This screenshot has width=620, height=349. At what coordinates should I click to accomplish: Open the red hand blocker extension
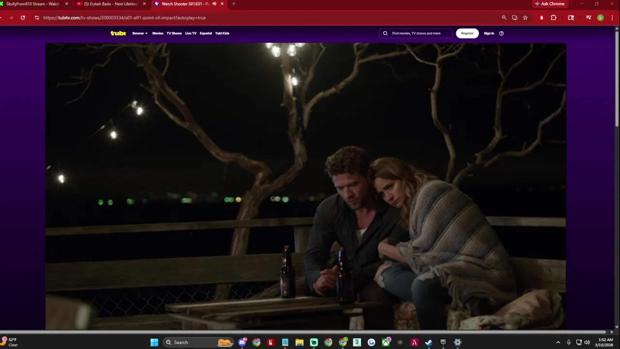tap(542, 17)
